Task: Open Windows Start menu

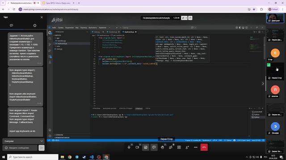Action: point(4,157)
